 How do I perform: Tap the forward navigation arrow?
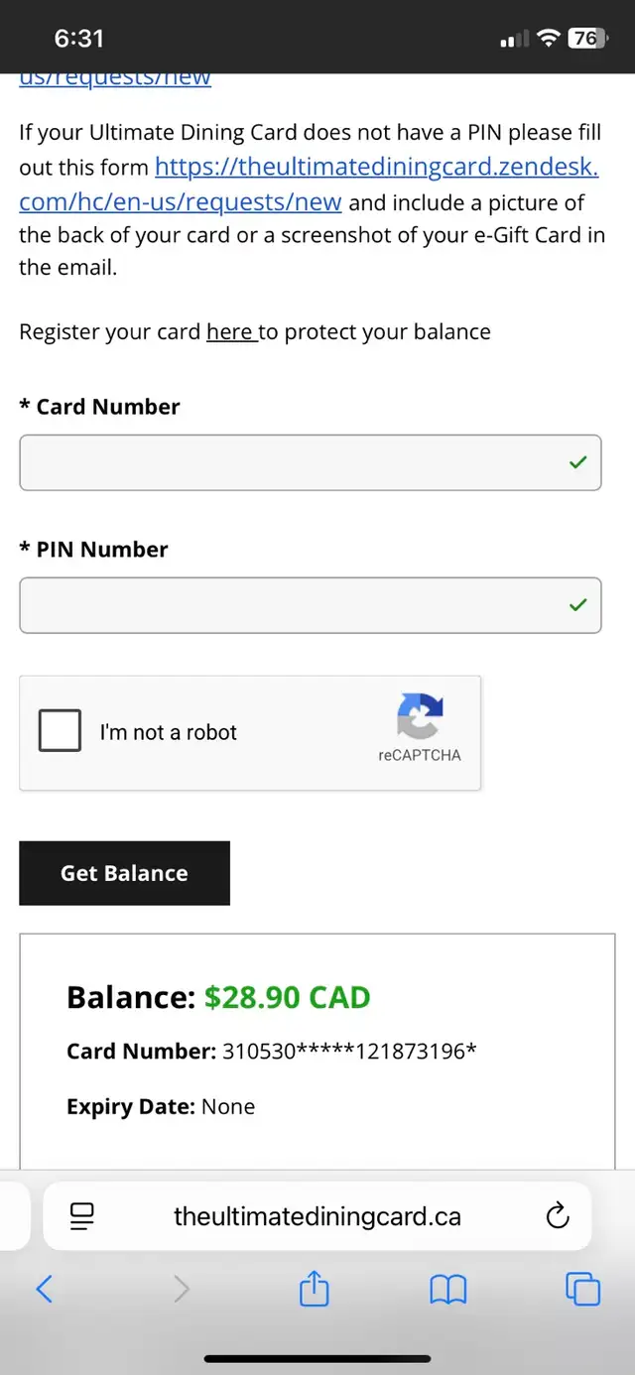pos(181,1289)
